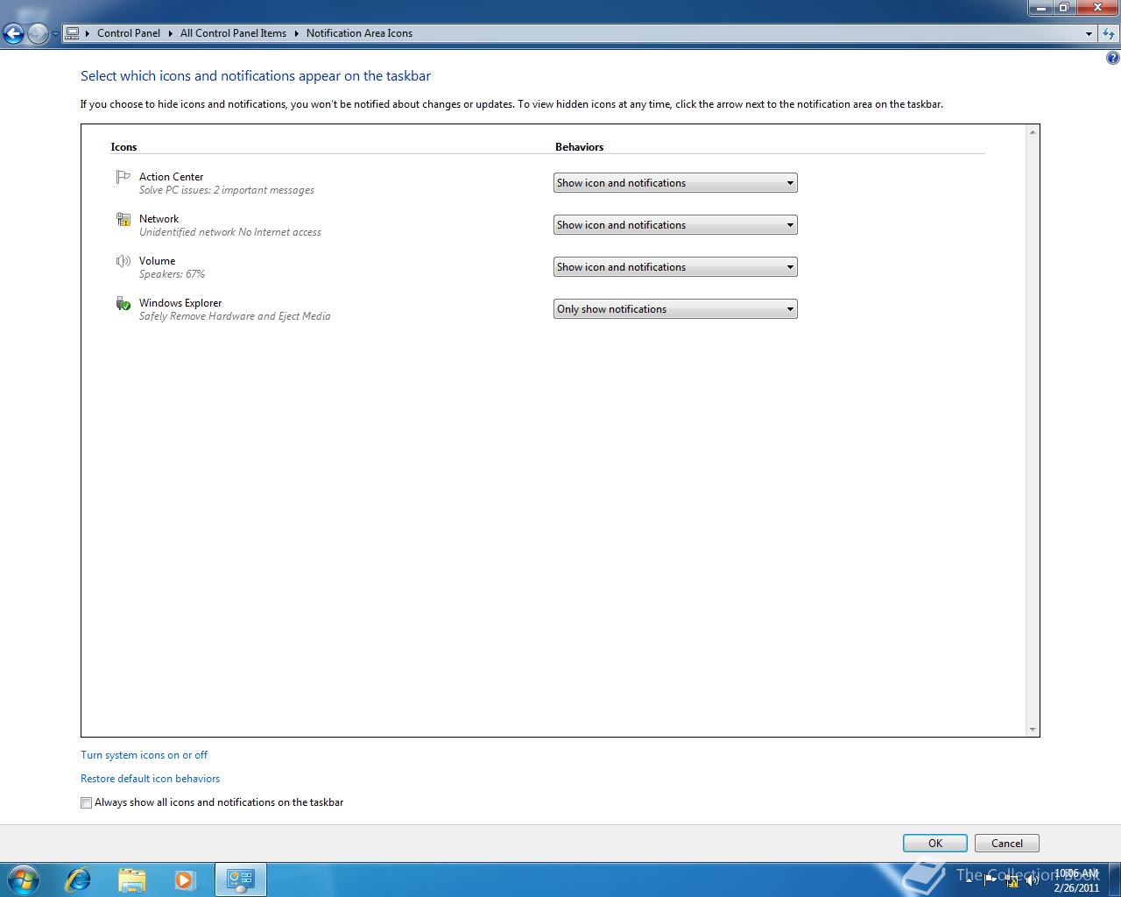Click scroll down arrow in icons list
1121x897 pixels.
tap(1033, 729)
